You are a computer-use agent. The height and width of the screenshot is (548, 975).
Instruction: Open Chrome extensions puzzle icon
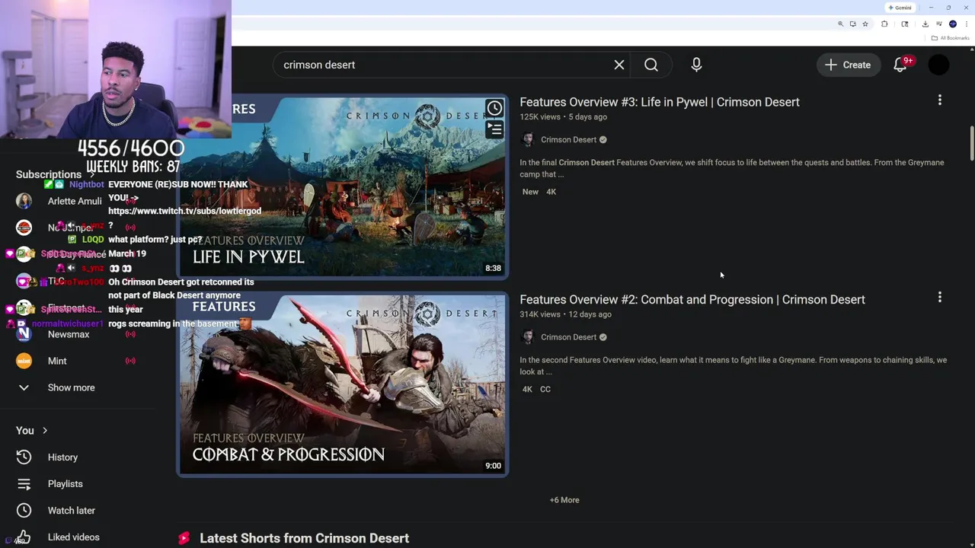pos(884,24)
